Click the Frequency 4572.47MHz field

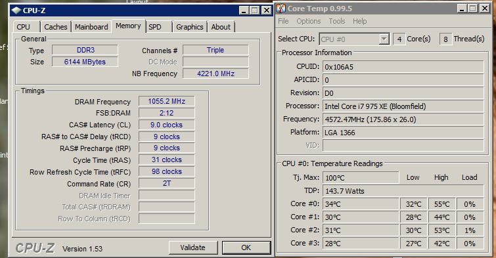coord(403,119)
